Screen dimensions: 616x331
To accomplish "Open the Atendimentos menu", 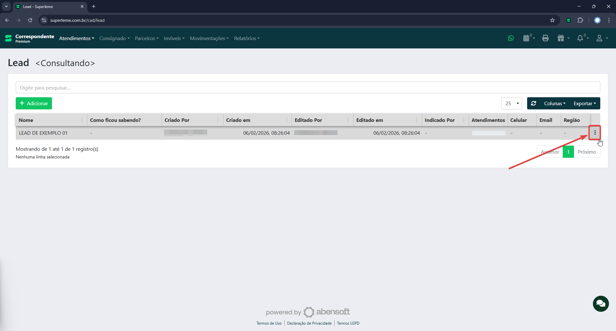I will pyautogui.click(x=76, y=38).
